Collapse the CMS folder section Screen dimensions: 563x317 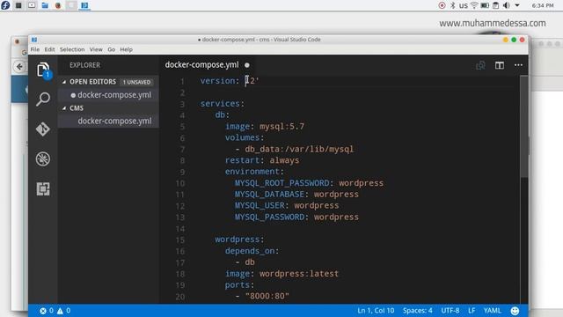[x=64, y=108]
